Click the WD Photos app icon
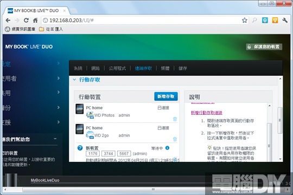The width and height of the screenshot is (293, 195). (90, 115)
